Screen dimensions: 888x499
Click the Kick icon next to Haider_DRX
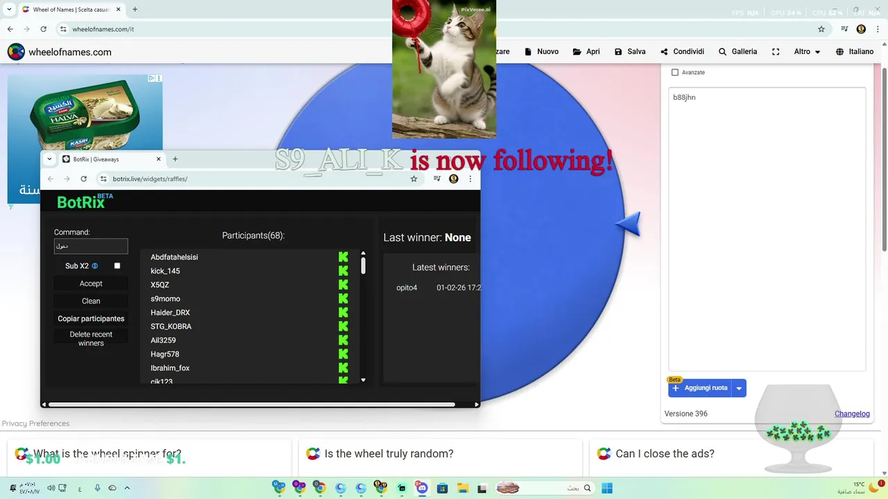coord(343,313)
